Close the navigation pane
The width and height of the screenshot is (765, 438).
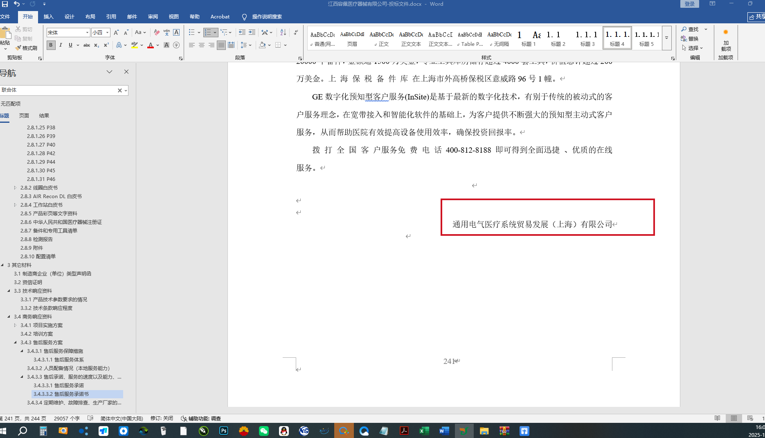[126, 72]
